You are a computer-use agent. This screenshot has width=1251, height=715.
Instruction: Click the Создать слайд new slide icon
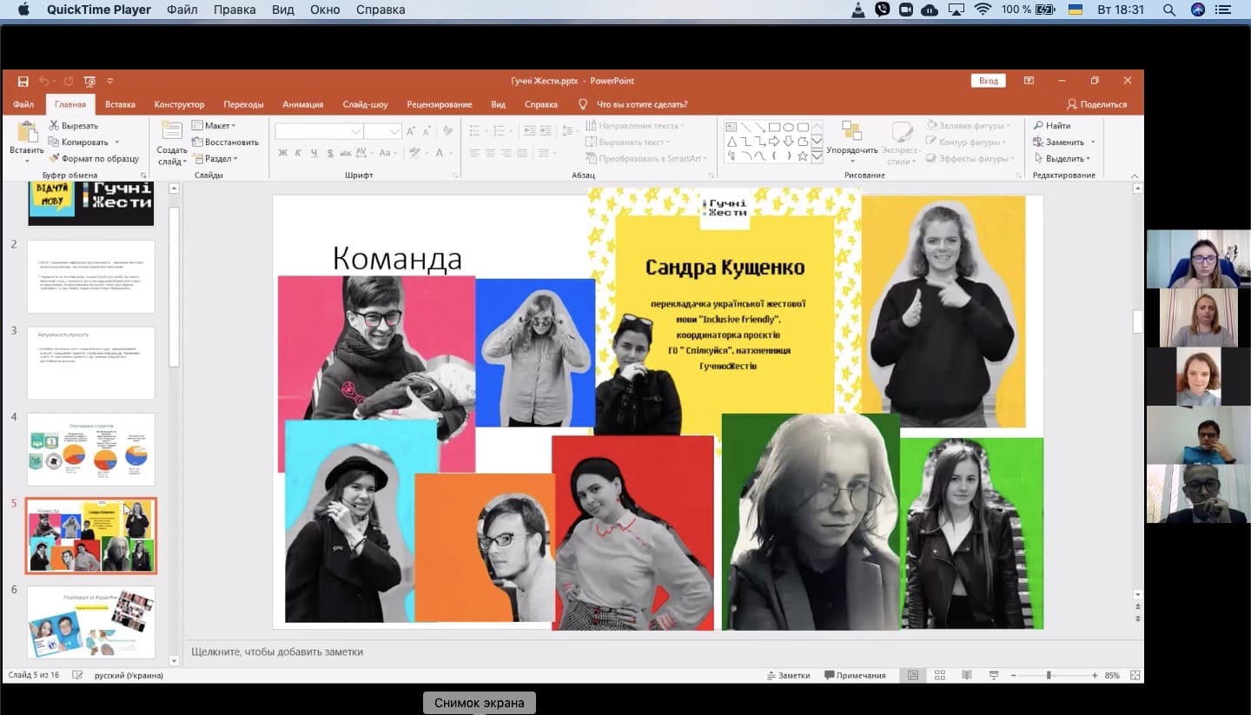pyautogui.click(x=171, y=132)
